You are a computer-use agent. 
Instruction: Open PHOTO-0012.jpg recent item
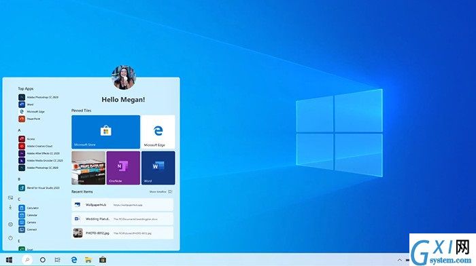pyautogui.click(x=122, y=233)
